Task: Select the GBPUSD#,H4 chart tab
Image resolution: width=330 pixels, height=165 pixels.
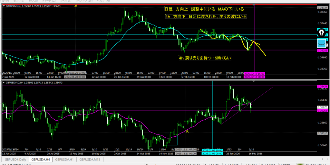Action: [x=40, y=159]
